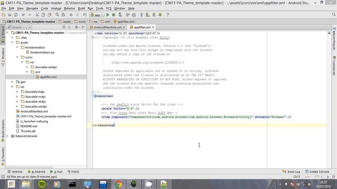Expand the drawable-hdpi folder

click(x=17, y=92)
